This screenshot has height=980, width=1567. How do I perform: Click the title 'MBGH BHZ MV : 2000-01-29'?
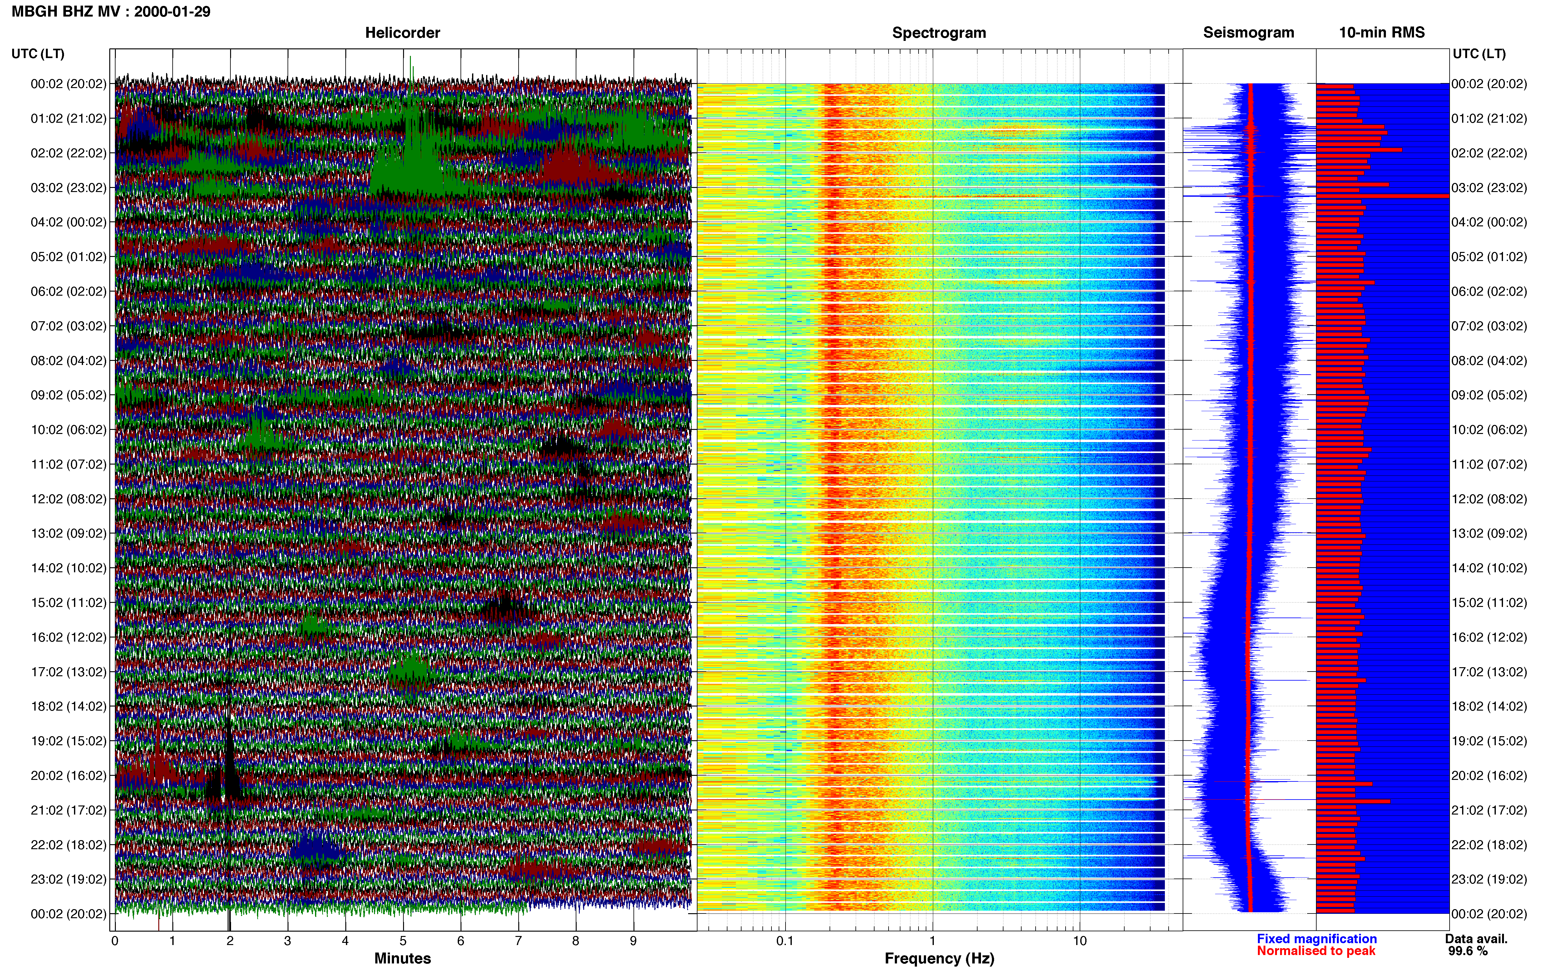111,12
